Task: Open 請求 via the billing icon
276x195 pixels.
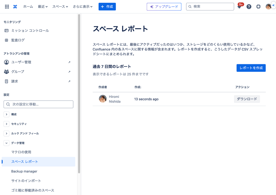Action: click(7, 81)
